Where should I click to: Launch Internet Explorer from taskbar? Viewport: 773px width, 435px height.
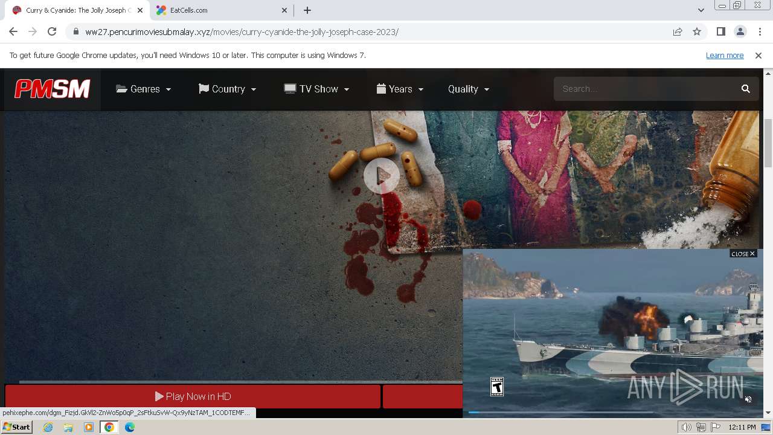48,427
